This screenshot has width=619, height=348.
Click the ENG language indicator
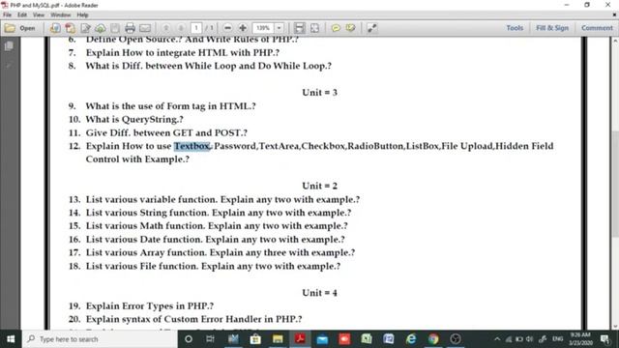(557, 339)
